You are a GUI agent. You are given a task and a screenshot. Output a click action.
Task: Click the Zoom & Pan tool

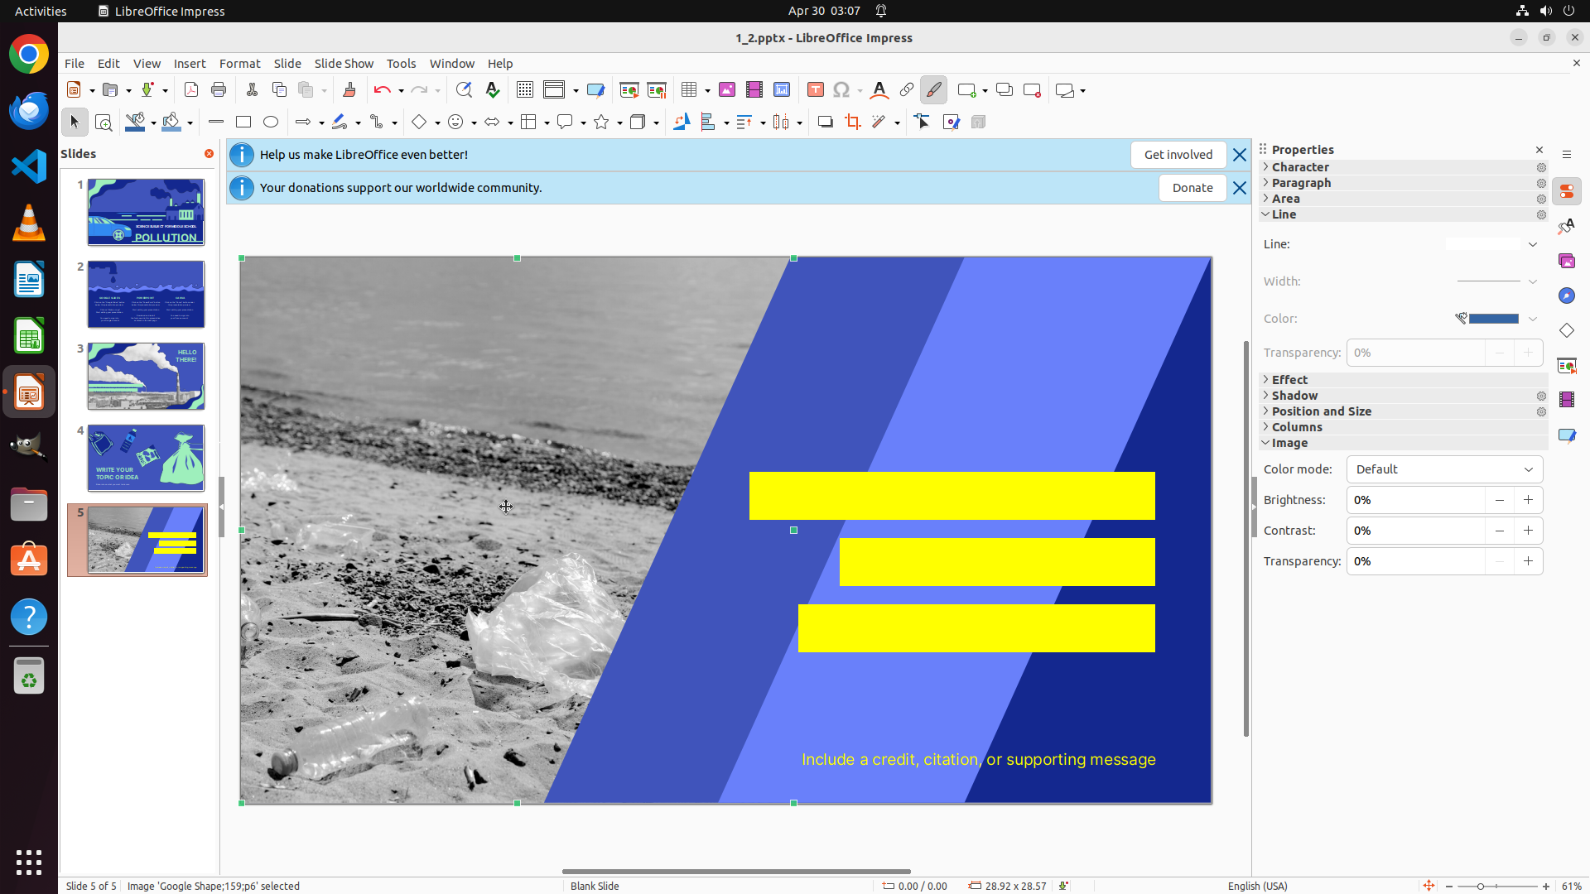click(x=104, y=123)
